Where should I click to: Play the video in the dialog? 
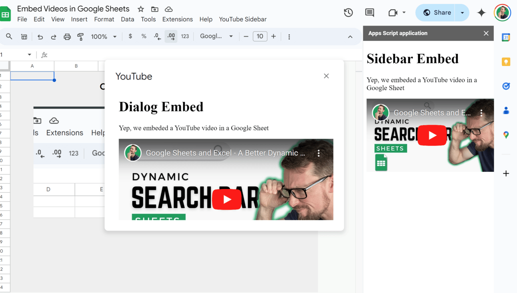coord(226,199)
